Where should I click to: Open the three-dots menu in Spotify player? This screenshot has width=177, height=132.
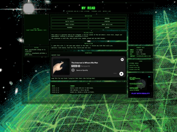point(115,73)
